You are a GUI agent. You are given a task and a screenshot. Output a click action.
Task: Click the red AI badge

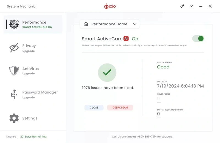coord(126,38)
